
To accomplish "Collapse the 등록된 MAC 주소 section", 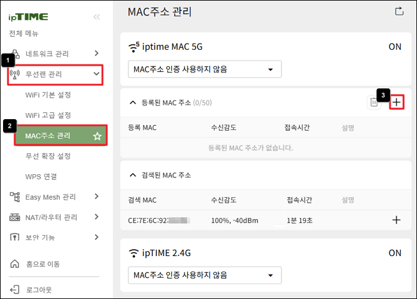I will 132,103.
